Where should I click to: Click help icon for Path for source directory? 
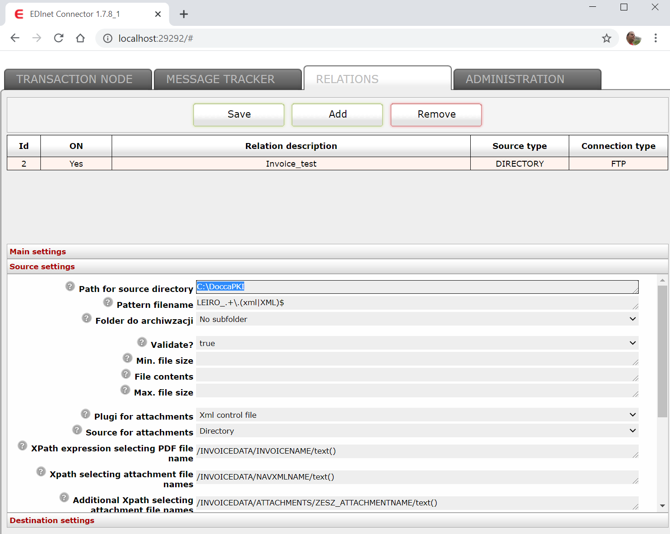70,286
